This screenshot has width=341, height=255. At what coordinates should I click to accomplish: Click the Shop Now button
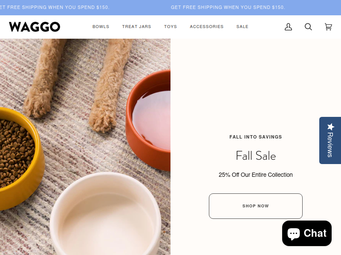click(255, 206)
